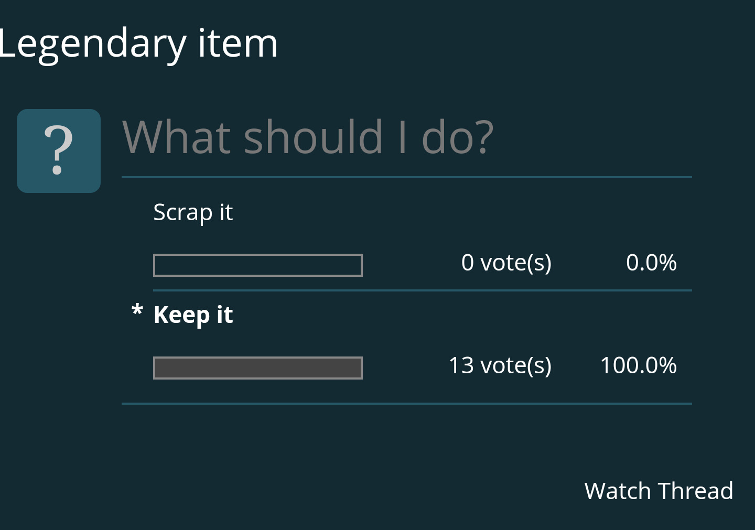Screen dimensions: 755x530
Task: Click the 0.0% percentage
Action: pyautogui.click(x=651, y=263)
